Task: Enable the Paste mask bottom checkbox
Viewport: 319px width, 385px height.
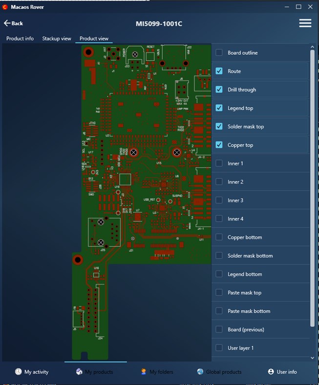Action: 219,311
